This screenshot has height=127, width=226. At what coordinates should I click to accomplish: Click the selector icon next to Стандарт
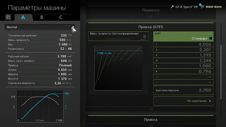coord(210,38)
